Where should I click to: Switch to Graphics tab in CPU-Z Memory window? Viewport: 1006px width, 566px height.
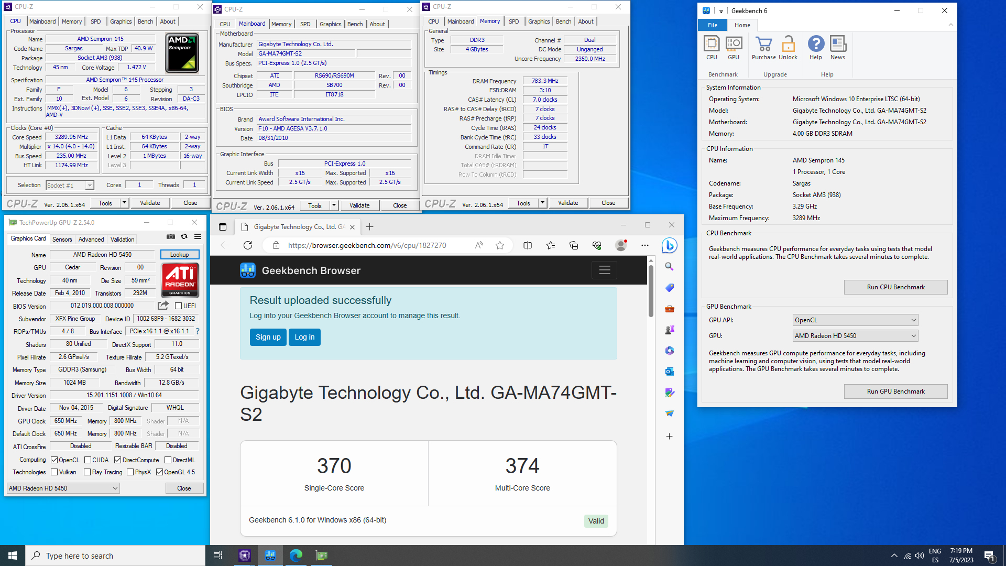tap(539, 21)
